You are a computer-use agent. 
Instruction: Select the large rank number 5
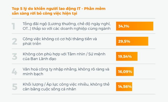(x=15, y=87)
